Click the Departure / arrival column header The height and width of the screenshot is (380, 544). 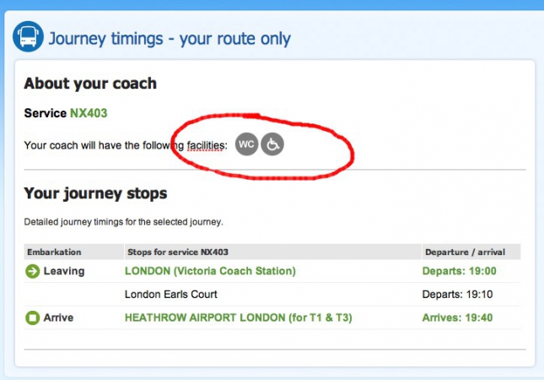pyautogui.click(x=466, y=252)
